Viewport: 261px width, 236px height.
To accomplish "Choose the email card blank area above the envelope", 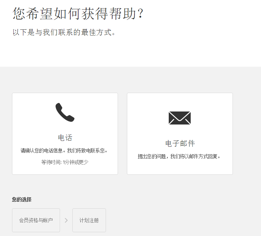I will pyautogui.click(x=180, y=102).
